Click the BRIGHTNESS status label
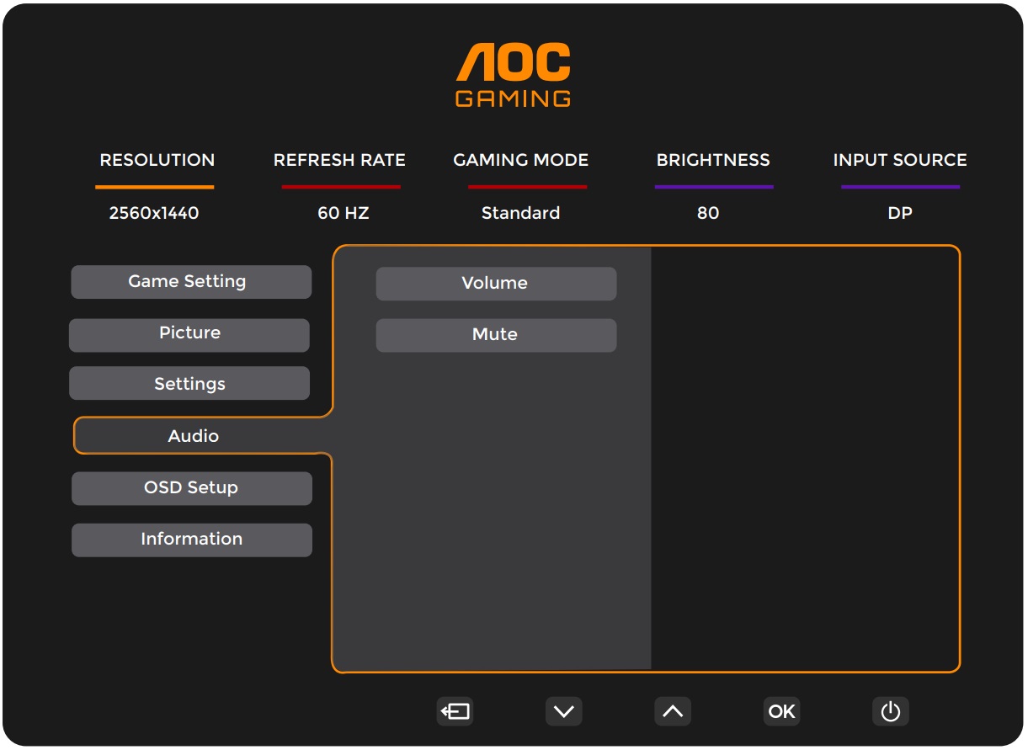 [x=713, y=160]
